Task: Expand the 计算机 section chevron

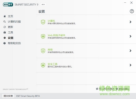Action: [x=131, y=22]
